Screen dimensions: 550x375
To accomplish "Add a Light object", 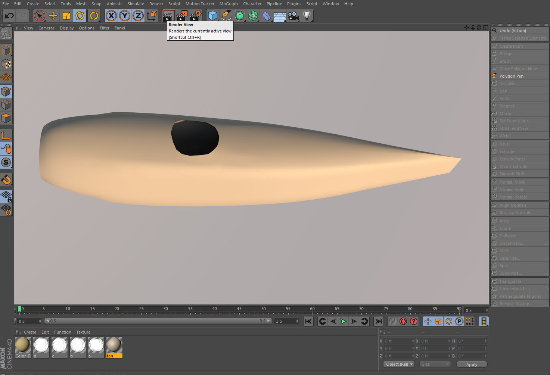I will [307, 16].
